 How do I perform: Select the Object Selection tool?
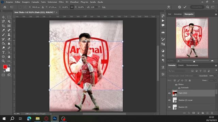[9, 21]
